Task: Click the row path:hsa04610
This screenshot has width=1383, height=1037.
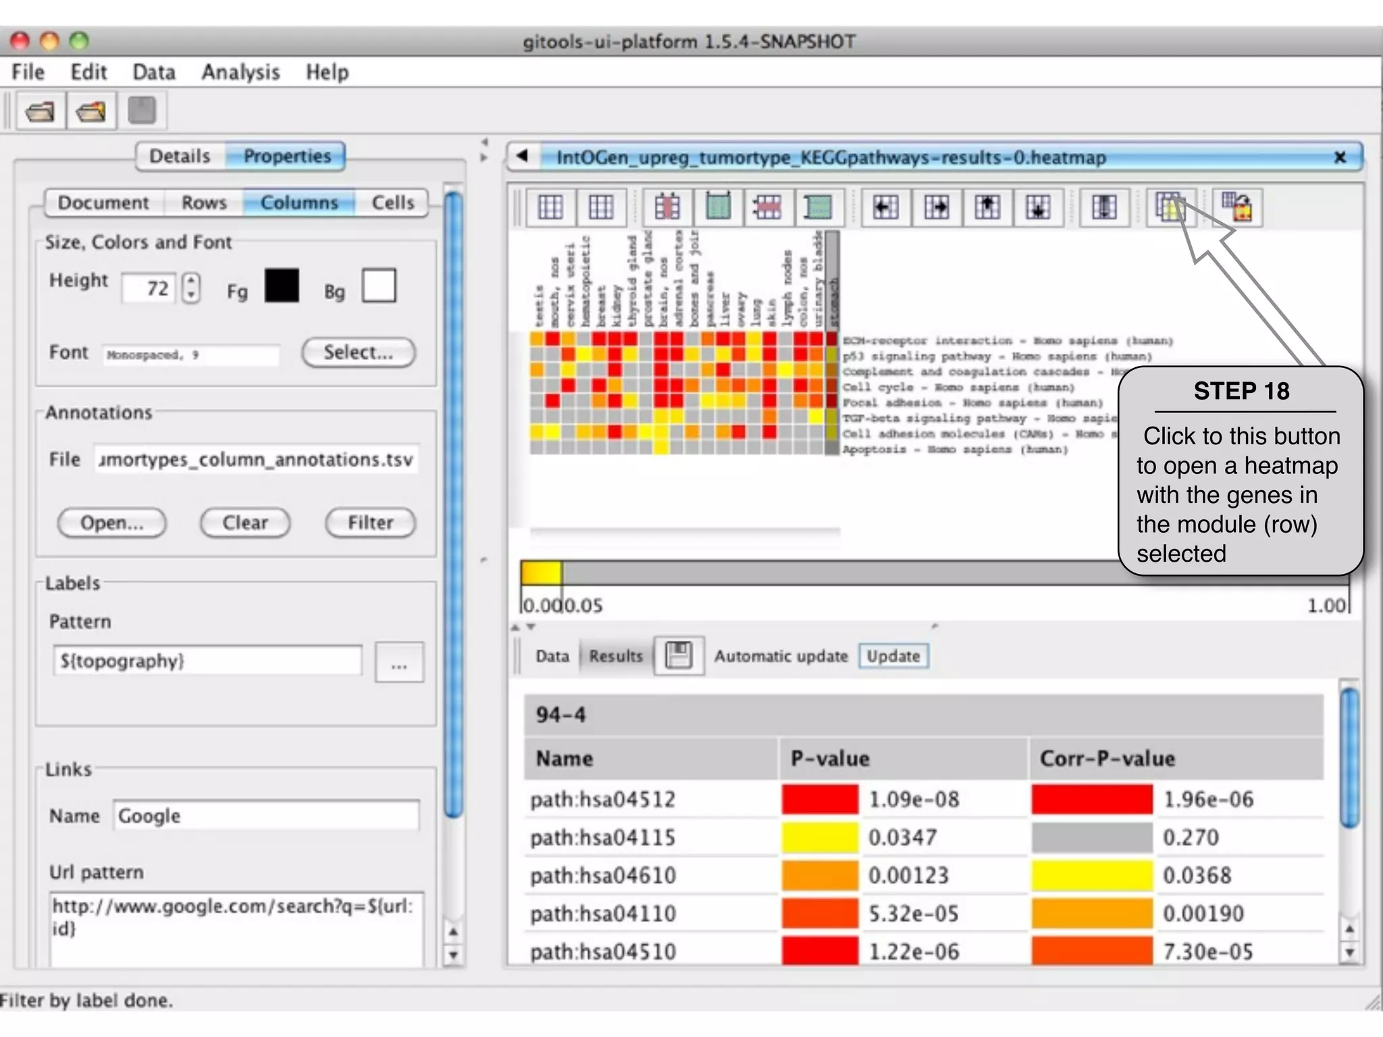Action: point(924,876)
